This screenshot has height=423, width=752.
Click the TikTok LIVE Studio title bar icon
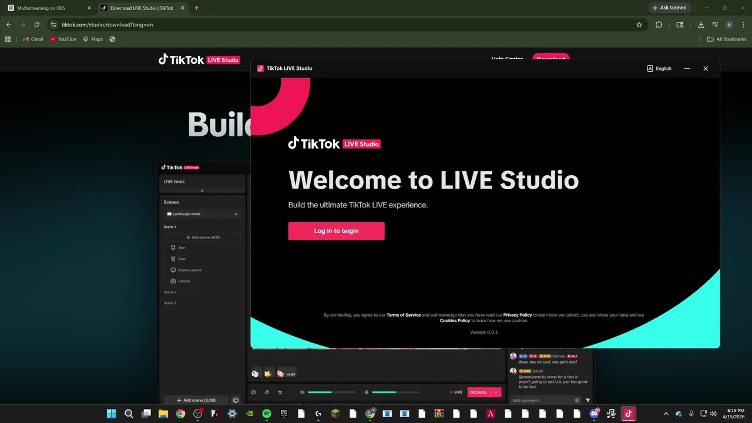260,68
